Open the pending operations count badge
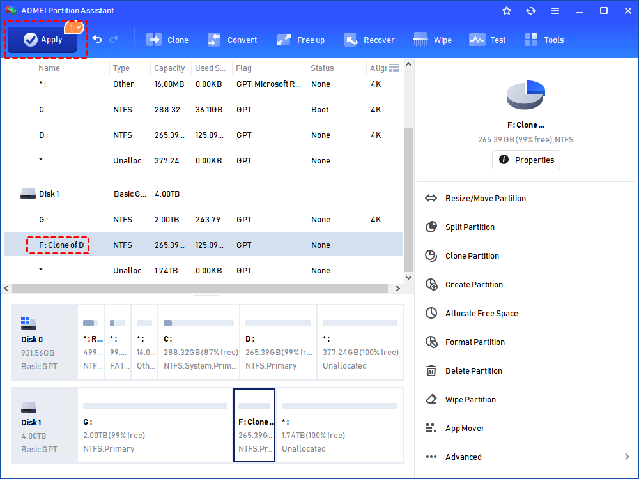This screenshot has width=639, height=479. (x=74, y=27)
